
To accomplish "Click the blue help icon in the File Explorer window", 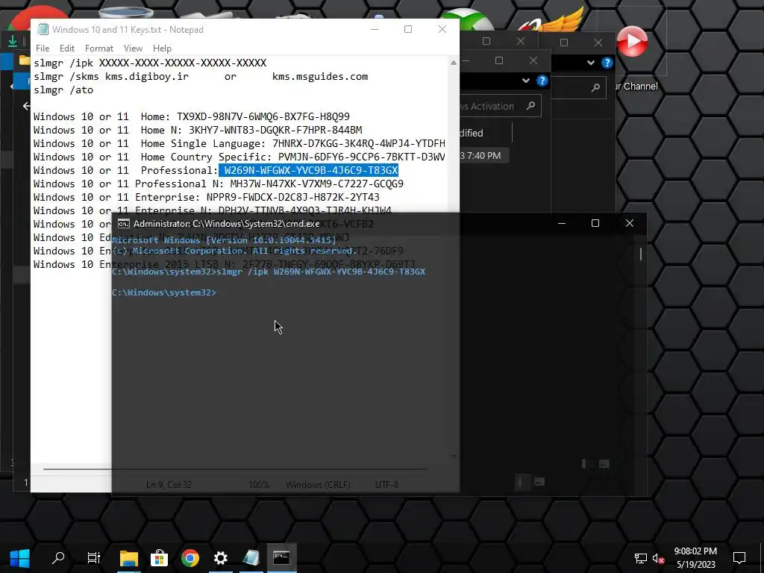I will click(x=542, y=81).
